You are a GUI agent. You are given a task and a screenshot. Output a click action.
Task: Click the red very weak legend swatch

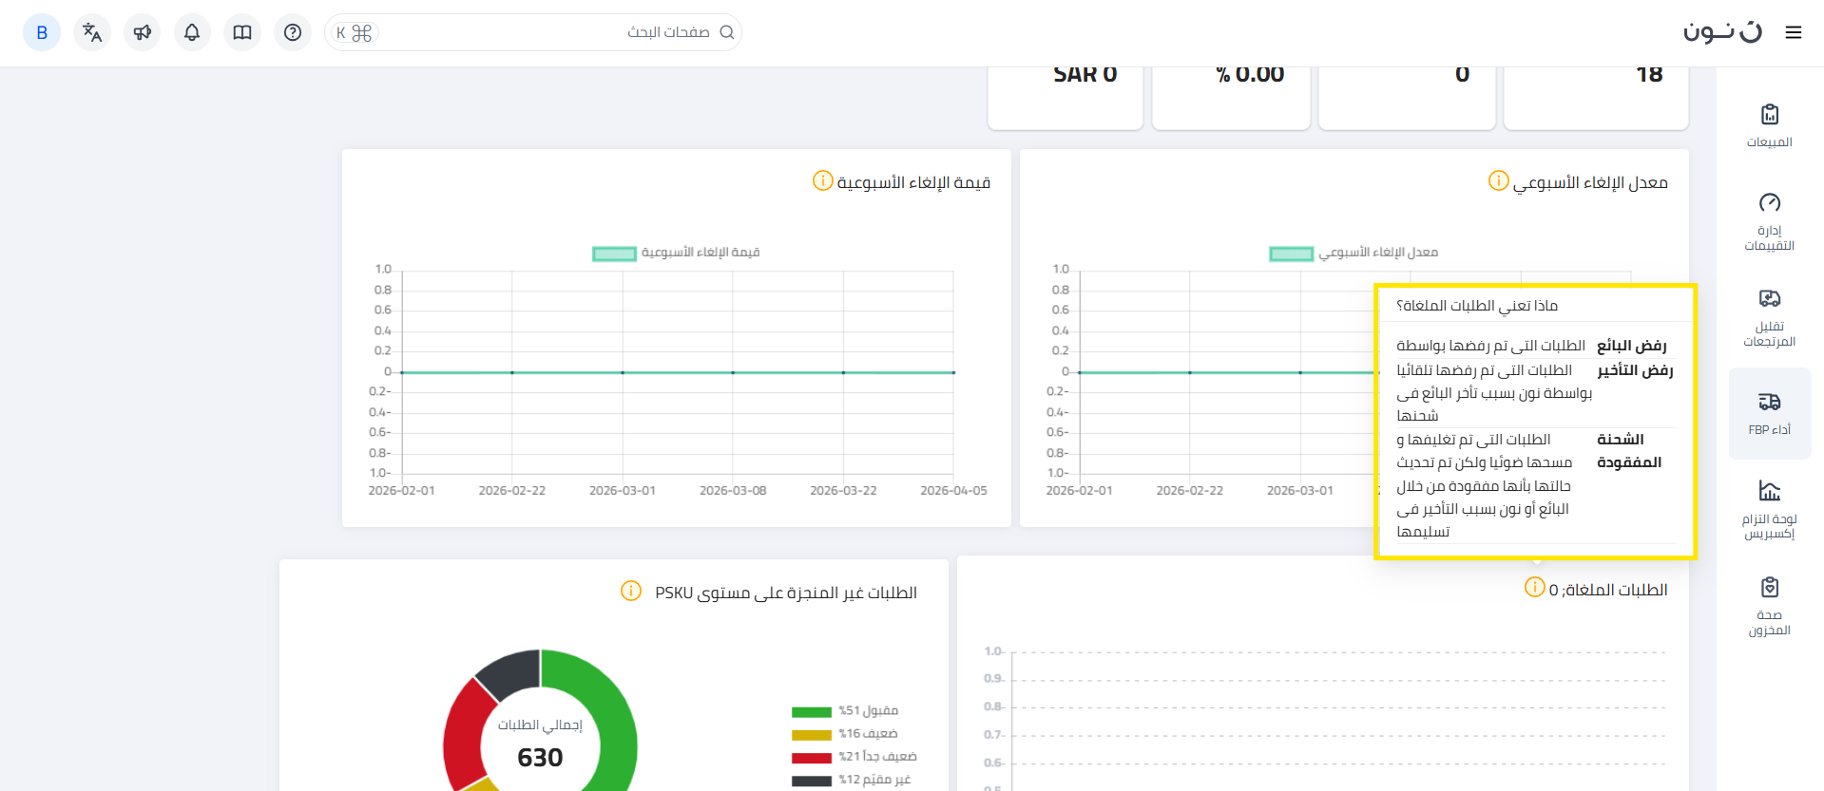coord(811,758)
